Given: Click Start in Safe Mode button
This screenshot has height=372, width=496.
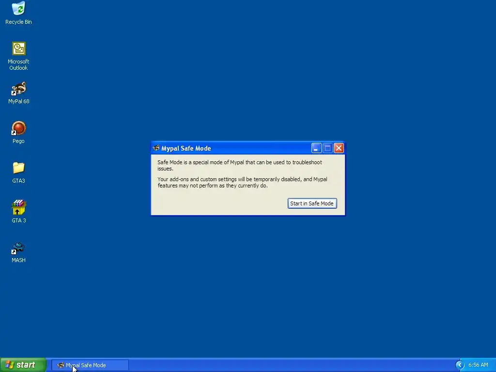Looking at the screenshot, I should coord(312,203).
